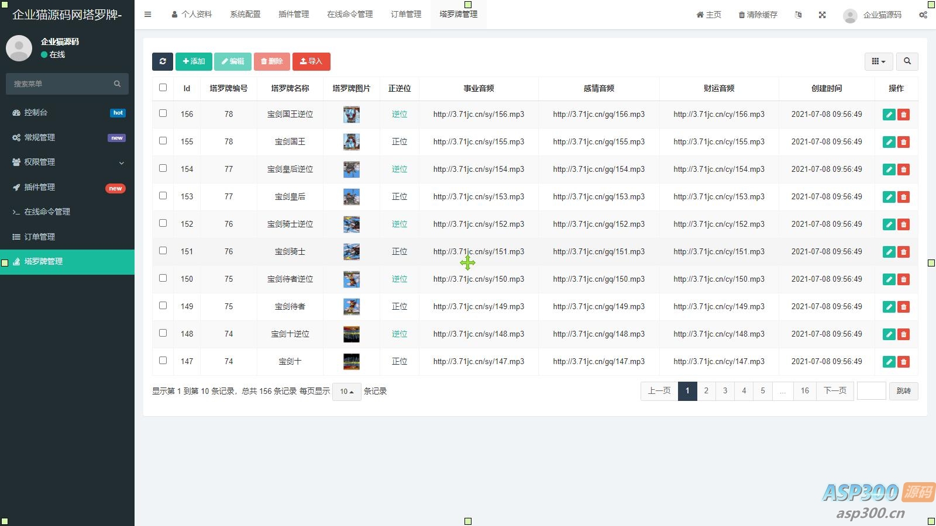This screenshot has height=526, width=936.
Task: Go to page 2 of the table
Action: [706, 391]
